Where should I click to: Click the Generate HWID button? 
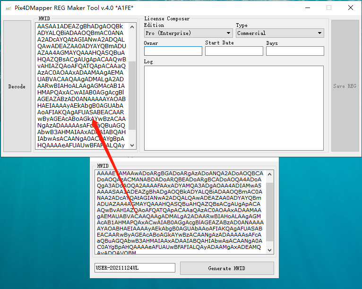[x=227, y=268]
